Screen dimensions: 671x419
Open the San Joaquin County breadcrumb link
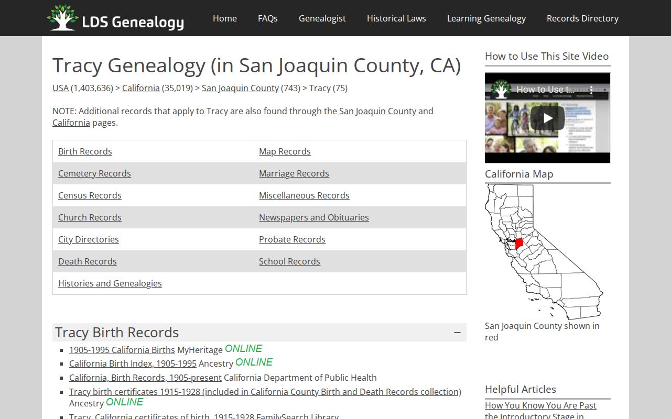pyautogui.click(x=240, y=88)
